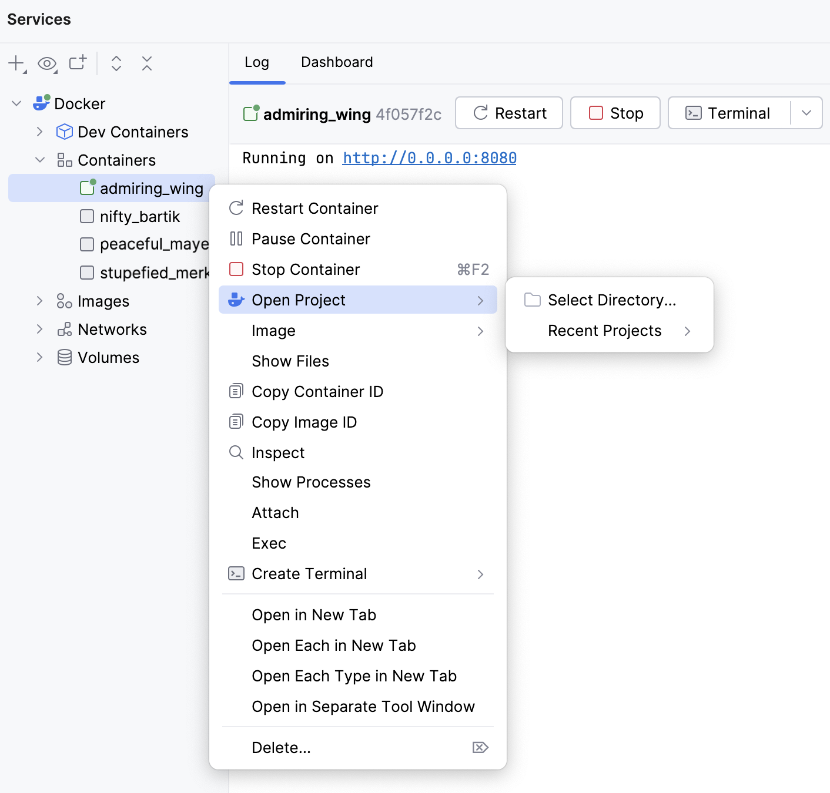The width and height of the screenshot is (830, 793).
Task: Select the Volumes tree item
Action: 108,357
